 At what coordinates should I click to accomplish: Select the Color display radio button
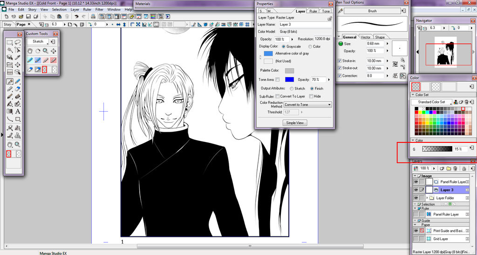click(310, 47)
